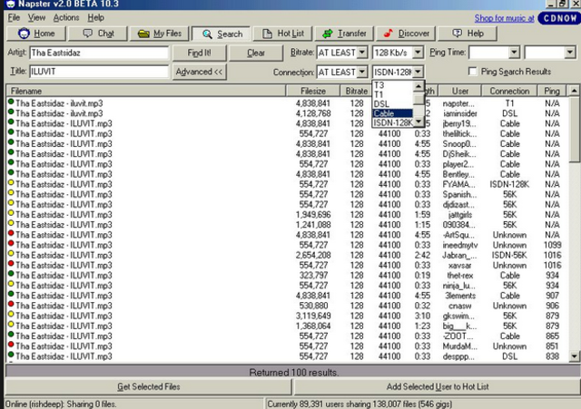Sort results by Connection column header
Screen dimensions: 581x409
tap(509, 91)
